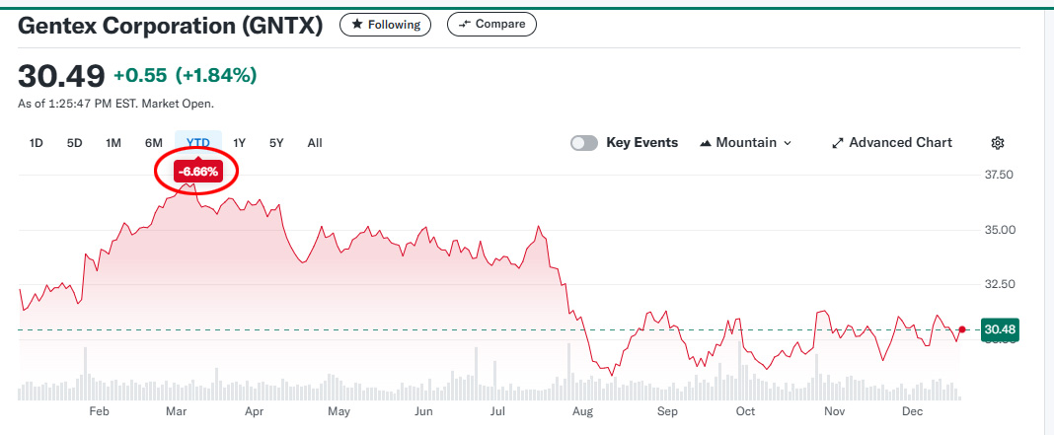This screenshot has height=435, width=1054.
Task: Click the red endpoint dot on chart
Action: click(962, 329)
